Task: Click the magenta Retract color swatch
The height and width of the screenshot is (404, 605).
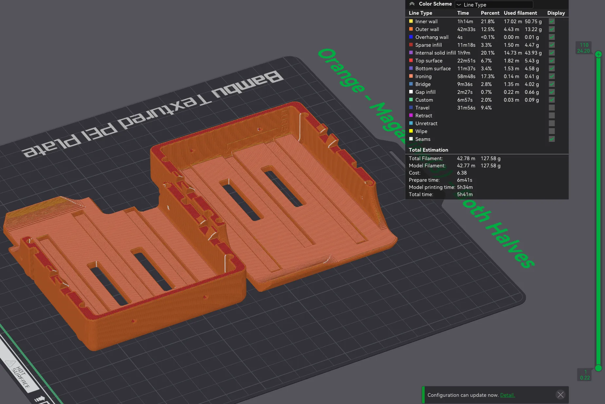Action: [x=411, y=115]
